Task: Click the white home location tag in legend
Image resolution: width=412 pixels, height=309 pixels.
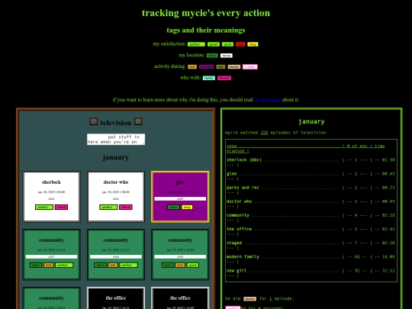Action: point(227,56)
